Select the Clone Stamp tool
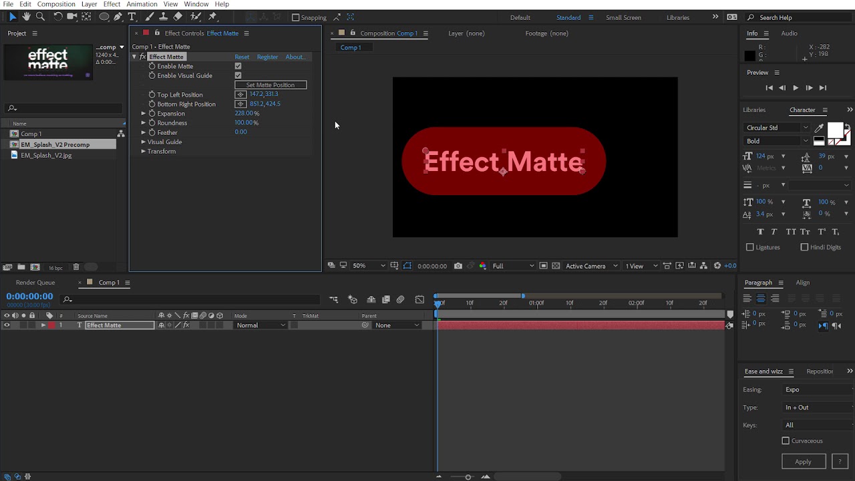This screenshot has height=481, width=855. 163,17
